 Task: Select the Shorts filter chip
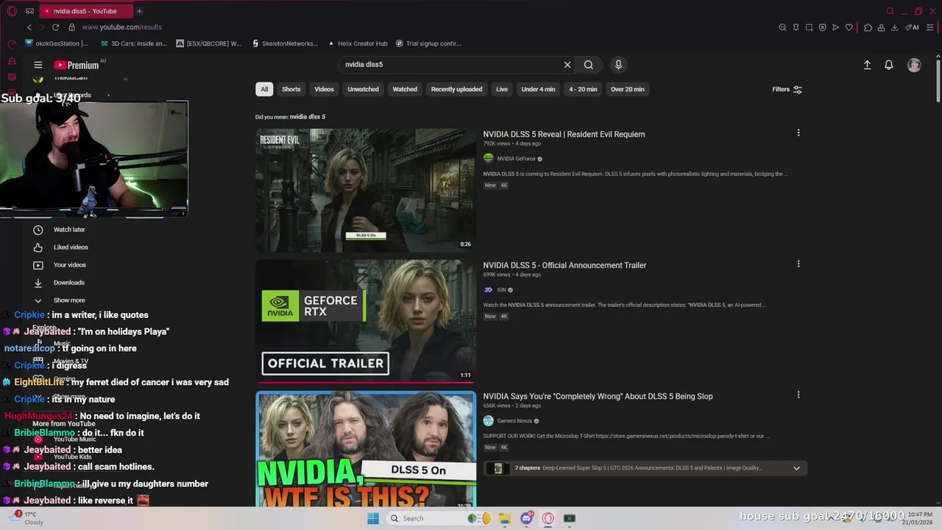tap(291, 89)
